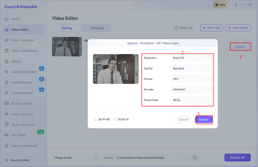Click the Pro crown badge

pyautogui.click(x=220, y=5)
